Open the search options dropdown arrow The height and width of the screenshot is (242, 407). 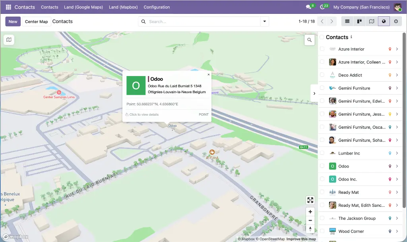pos(264,21)
